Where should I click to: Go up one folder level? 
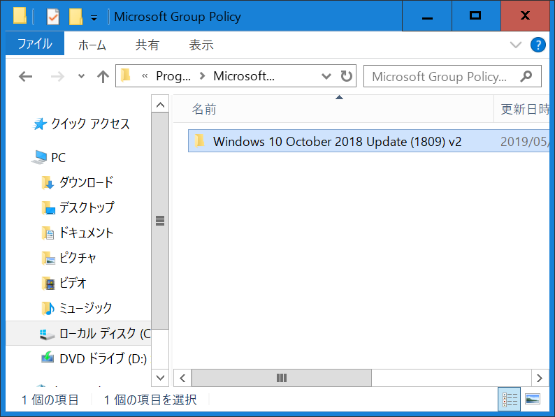103,76
